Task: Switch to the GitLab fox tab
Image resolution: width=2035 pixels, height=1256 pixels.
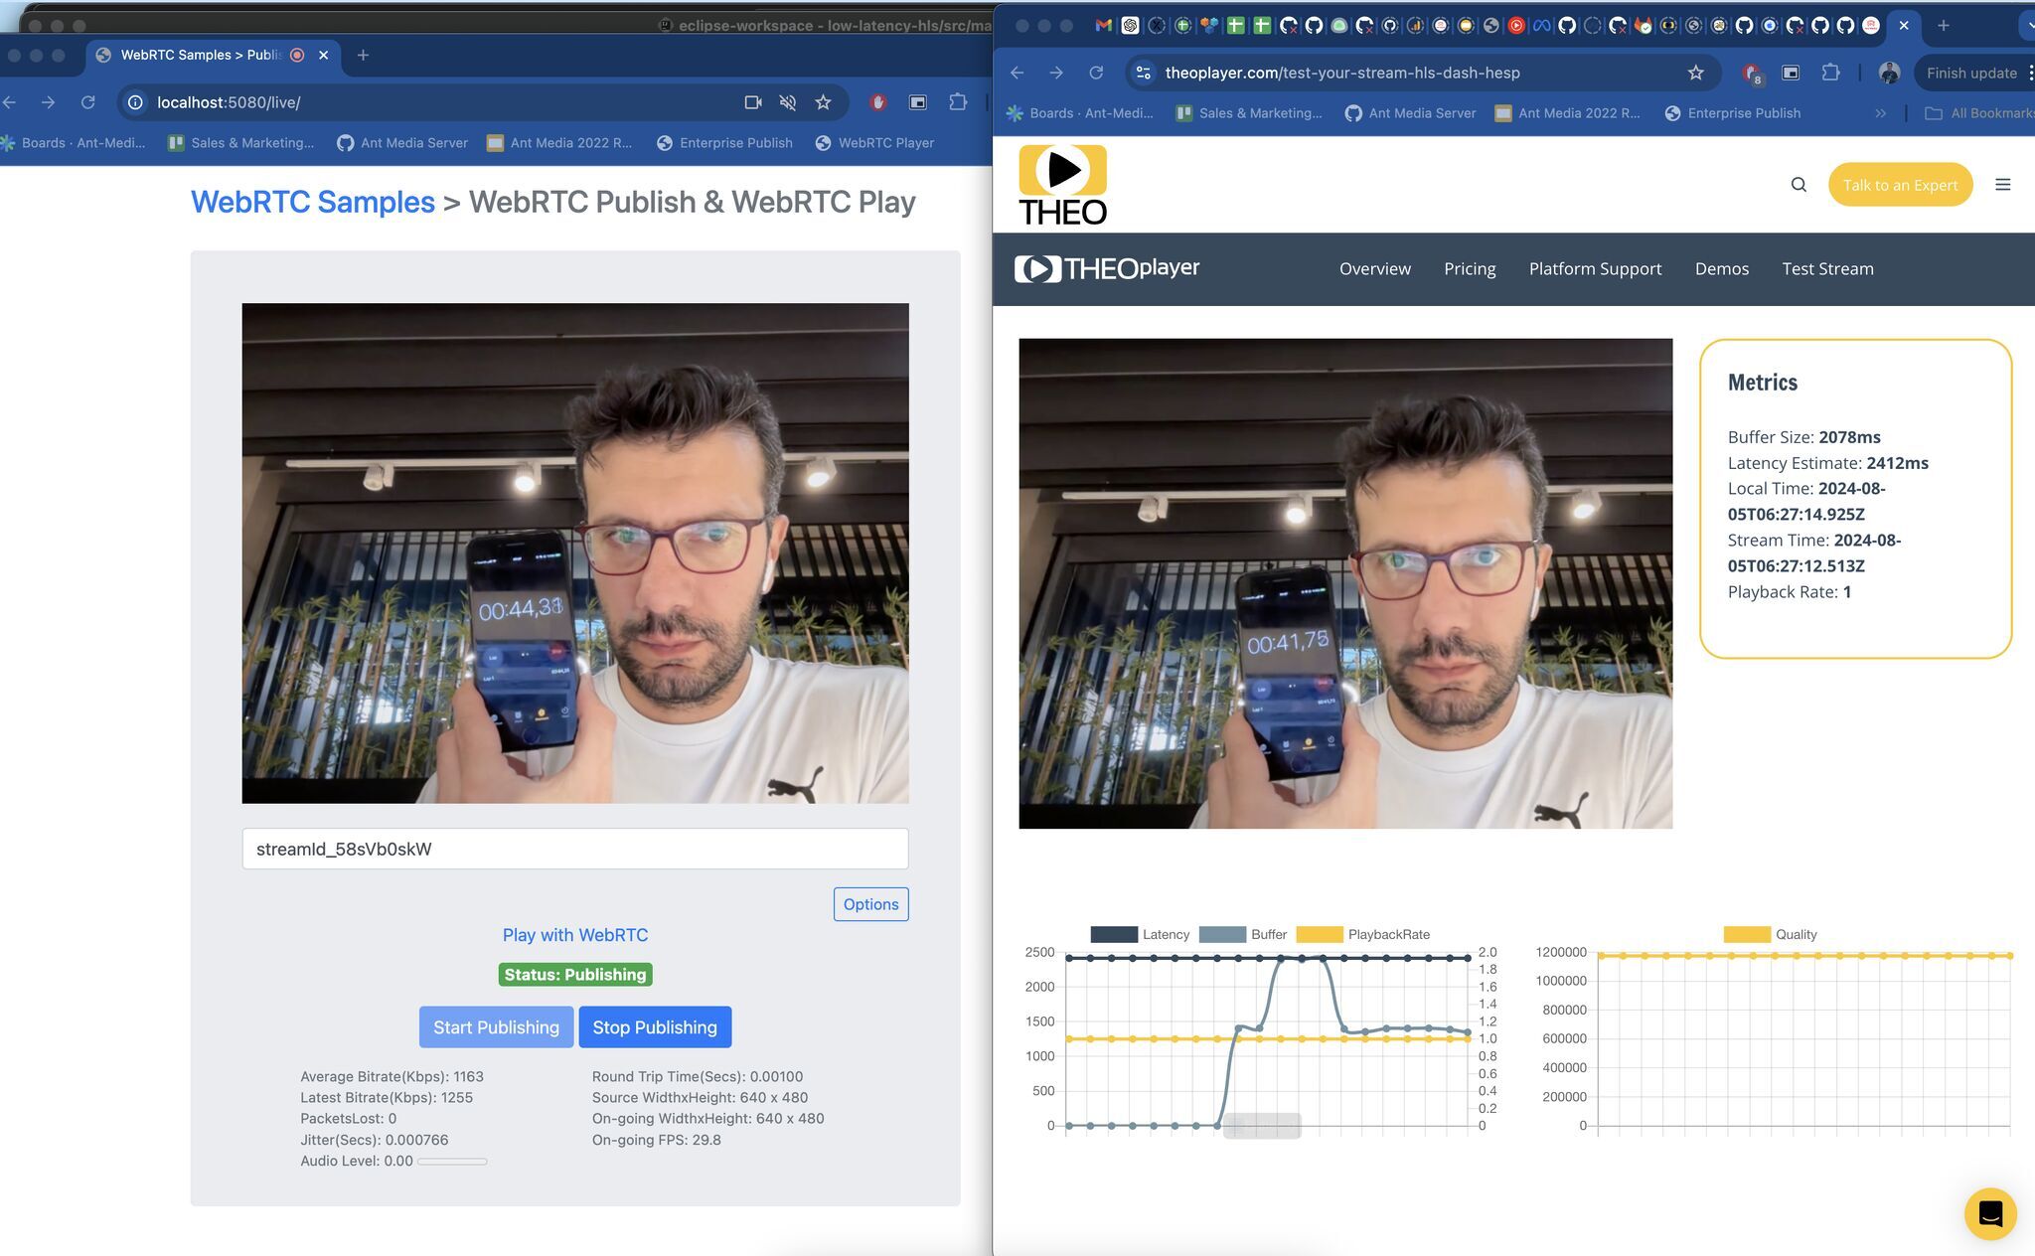Action: point(1644,25)
